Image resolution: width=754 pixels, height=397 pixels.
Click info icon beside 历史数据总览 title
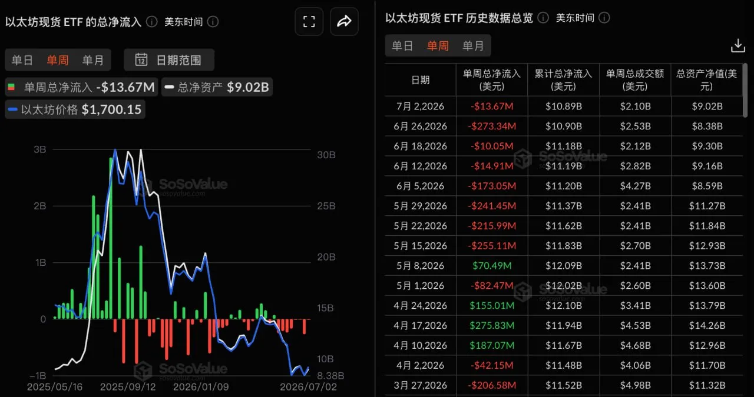pyautogui.click(x=543, y=18)
